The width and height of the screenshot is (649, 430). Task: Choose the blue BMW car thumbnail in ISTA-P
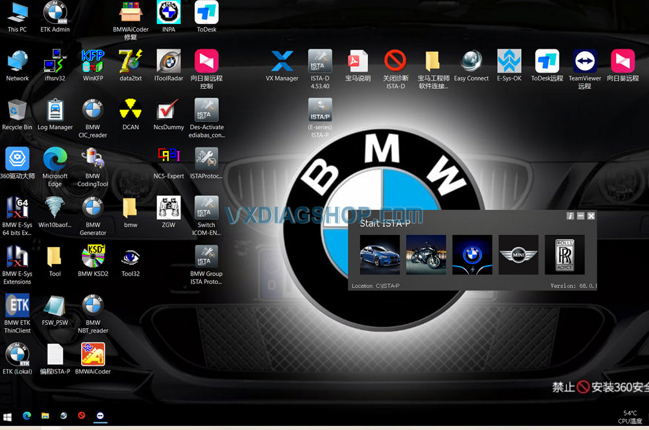coord(380,255)
